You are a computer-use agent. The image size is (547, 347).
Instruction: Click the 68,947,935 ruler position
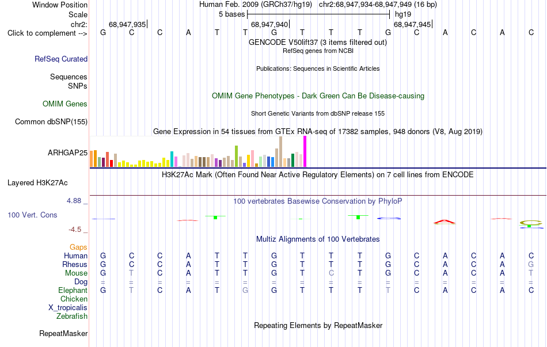tap(127, 24)
